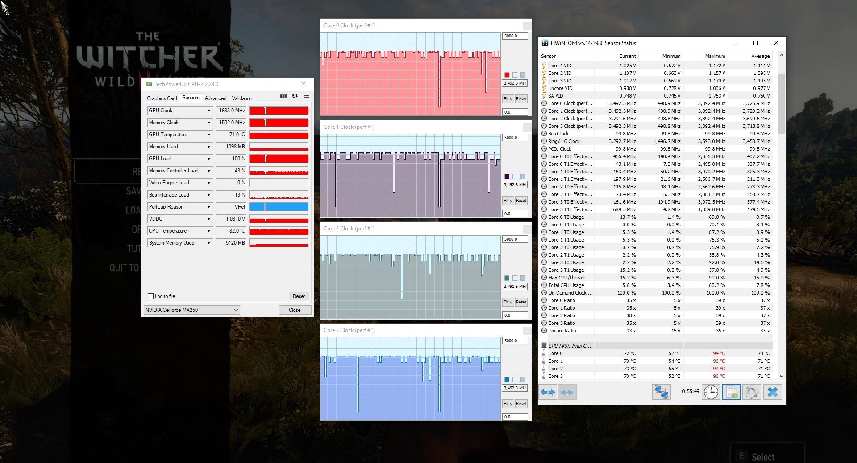Click the GPU-Z screenshot camera icon
The height and width of the screenshot is (463, 857).
[283, 96]
